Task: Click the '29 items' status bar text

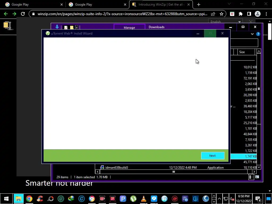Action: 62,177
